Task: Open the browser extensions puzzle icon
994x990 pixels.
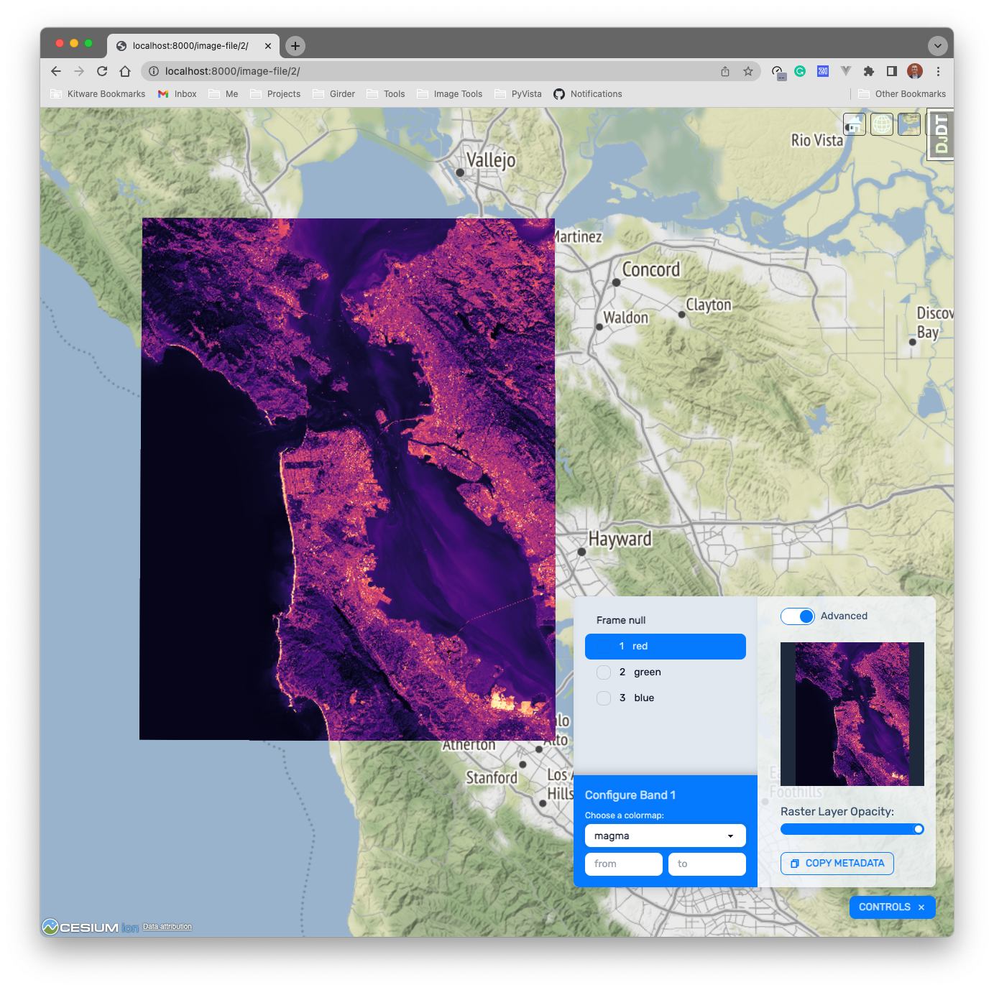Action: (869, 71)
